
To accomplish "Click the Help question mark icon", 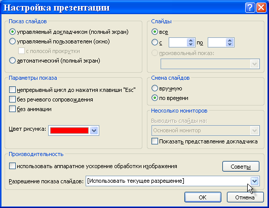I will pyautogui.click(x=250, y=8).
